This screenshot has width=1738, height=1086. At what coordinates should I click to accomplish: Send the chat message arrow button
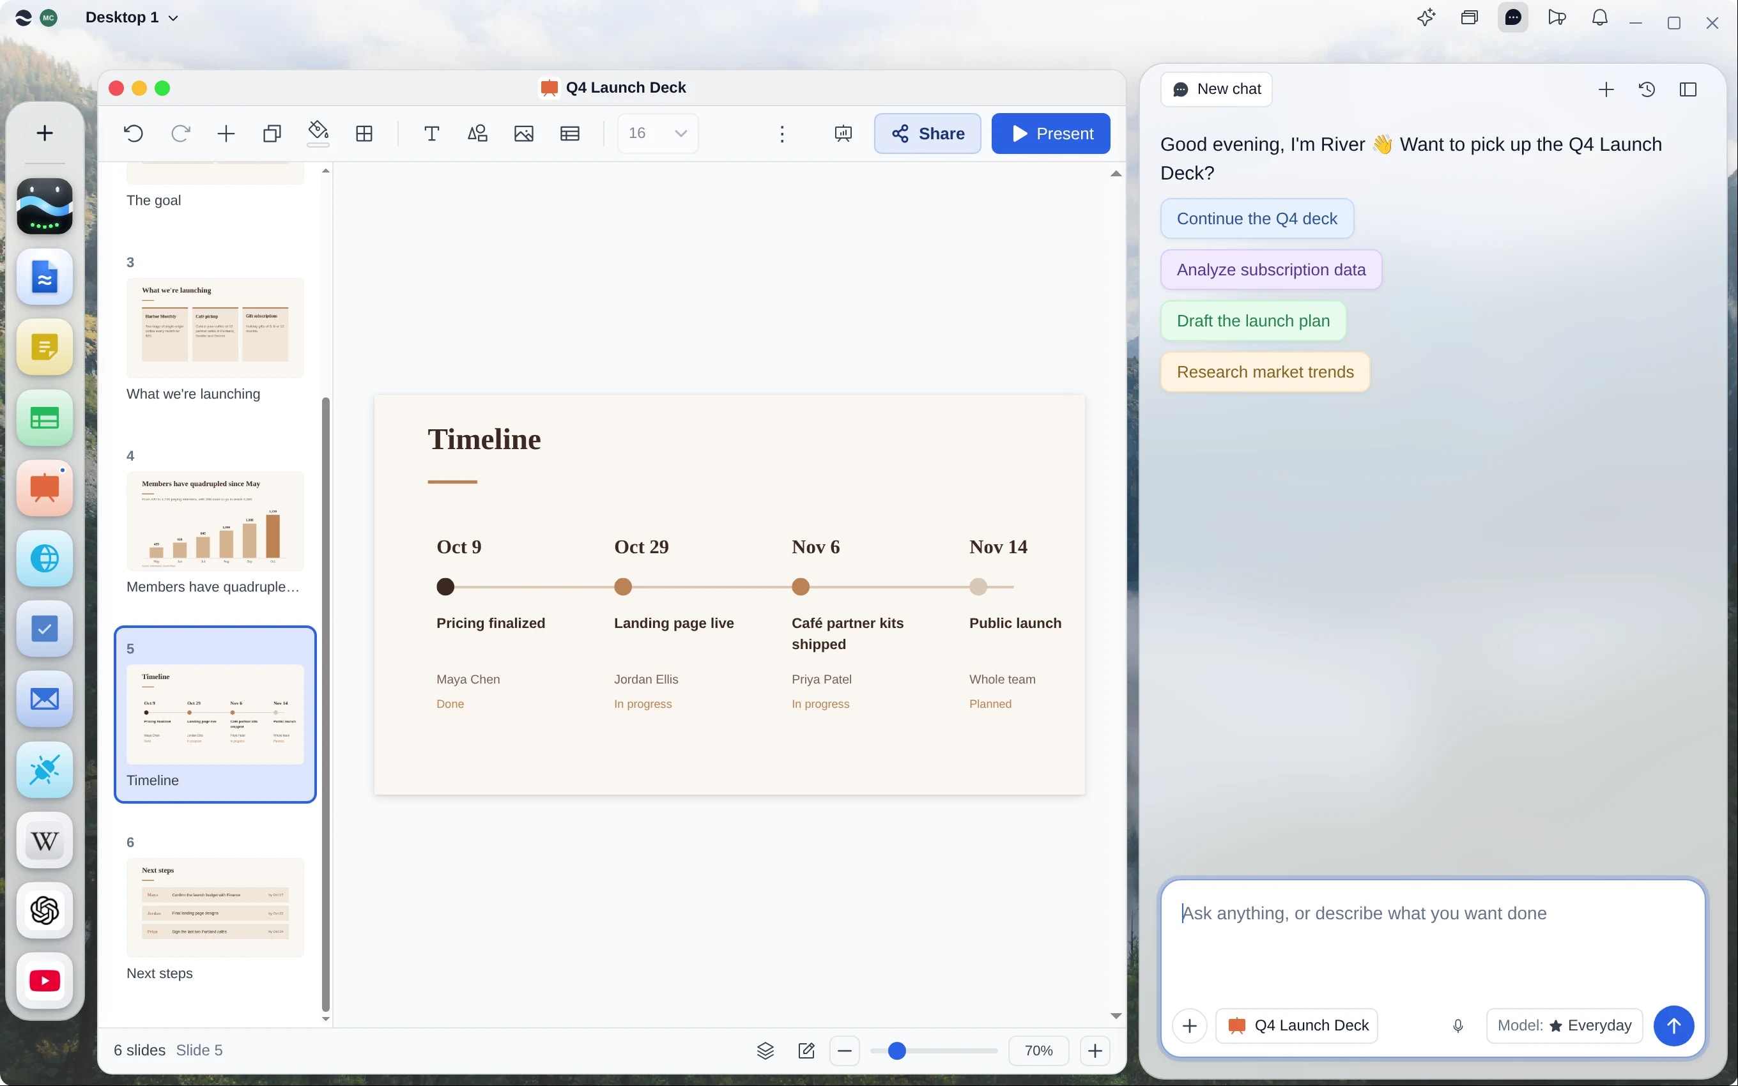coord(1673,1026)
